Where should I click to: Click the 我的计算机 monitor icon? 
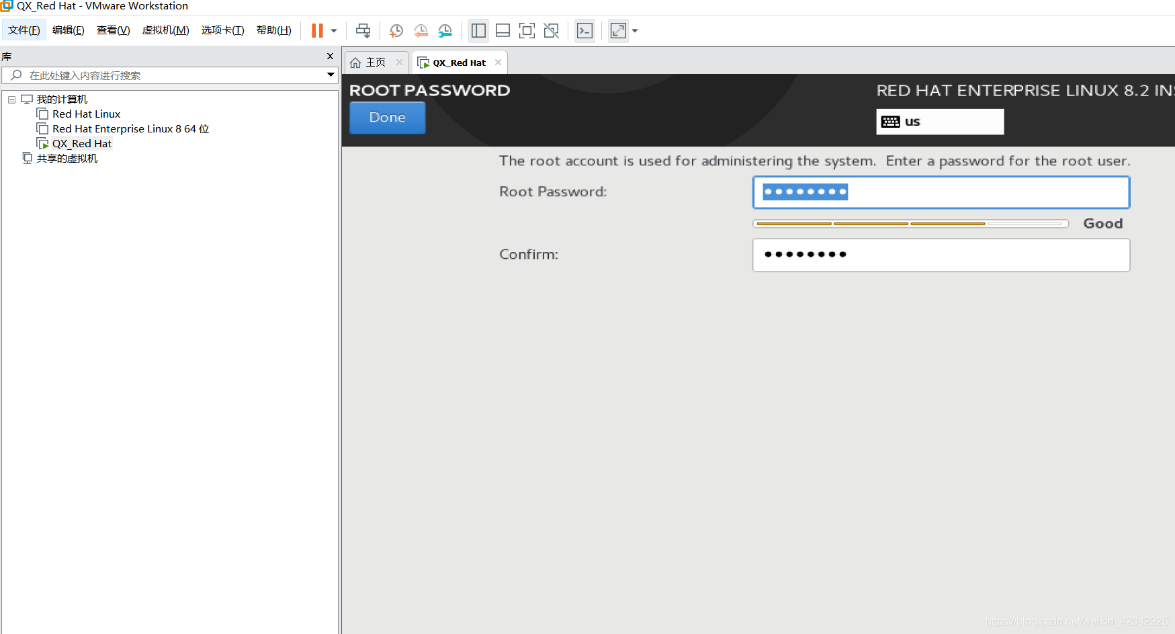click(27, 100)
